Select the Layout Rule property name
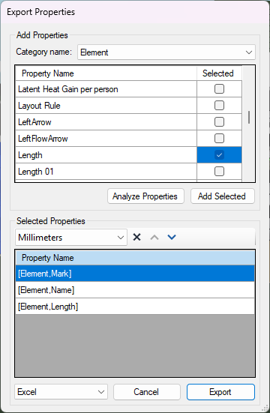The width and height of the screenshot is (270, 413). tap(106, 106)
